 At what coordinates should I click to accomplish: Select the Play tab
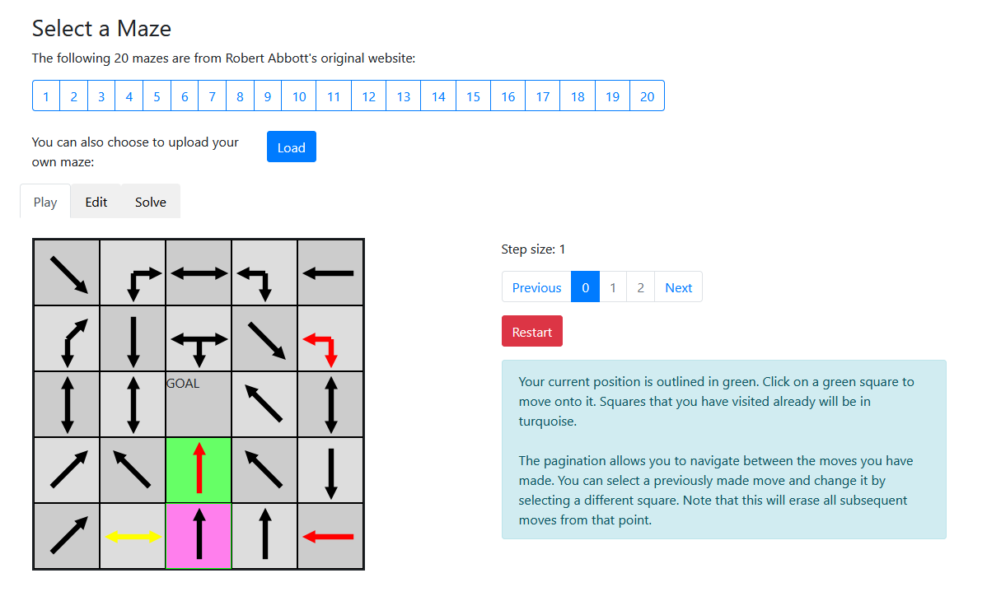tap(45, 202)
